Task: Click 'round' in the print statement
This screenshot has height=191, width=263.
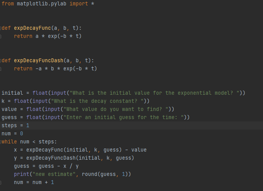Action: (x=89, y=174)
